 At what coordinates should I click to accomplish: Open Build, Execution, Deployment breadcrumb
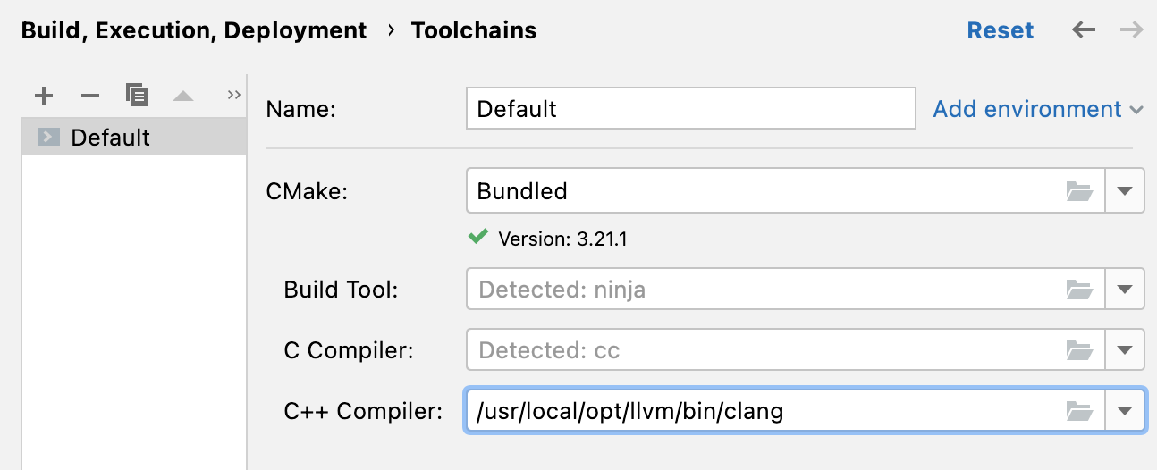(x=194, y=30)
